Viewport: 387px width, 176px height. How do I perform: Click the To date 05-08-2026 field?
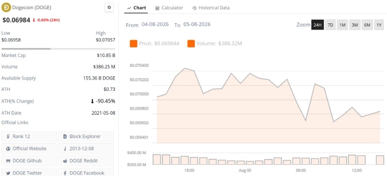197,24
